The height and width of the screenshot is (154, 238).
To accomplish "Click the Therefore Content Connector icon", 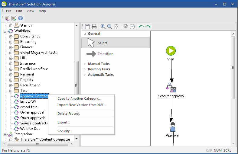I will point(16,140).
